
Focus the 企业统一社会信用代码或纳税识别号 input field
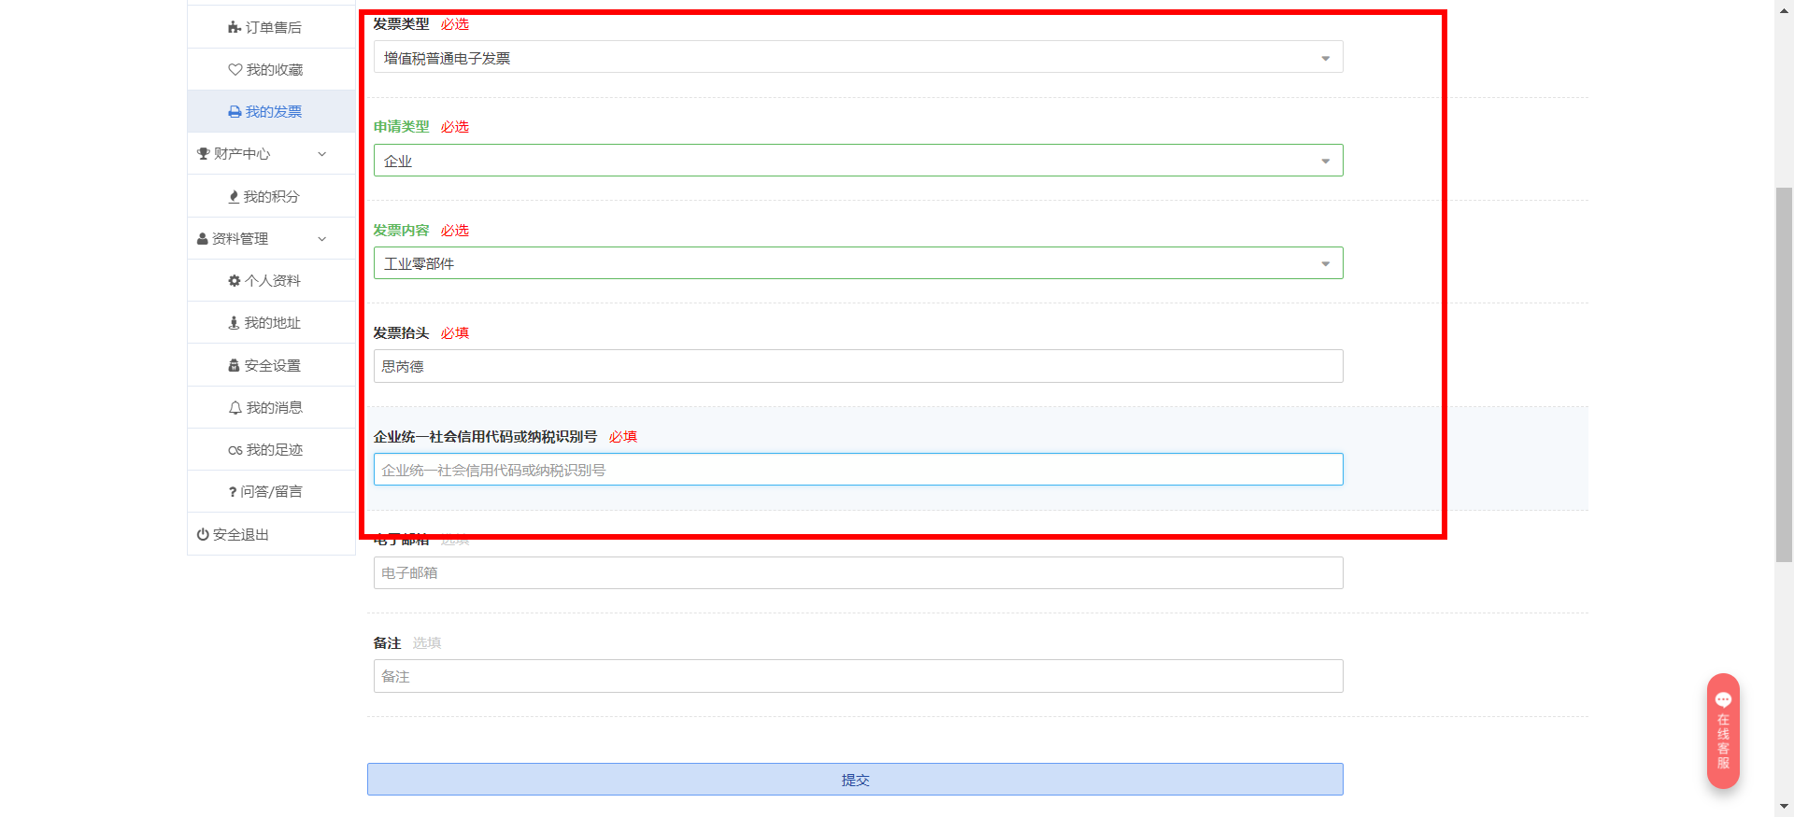click(x=858, y=470)
